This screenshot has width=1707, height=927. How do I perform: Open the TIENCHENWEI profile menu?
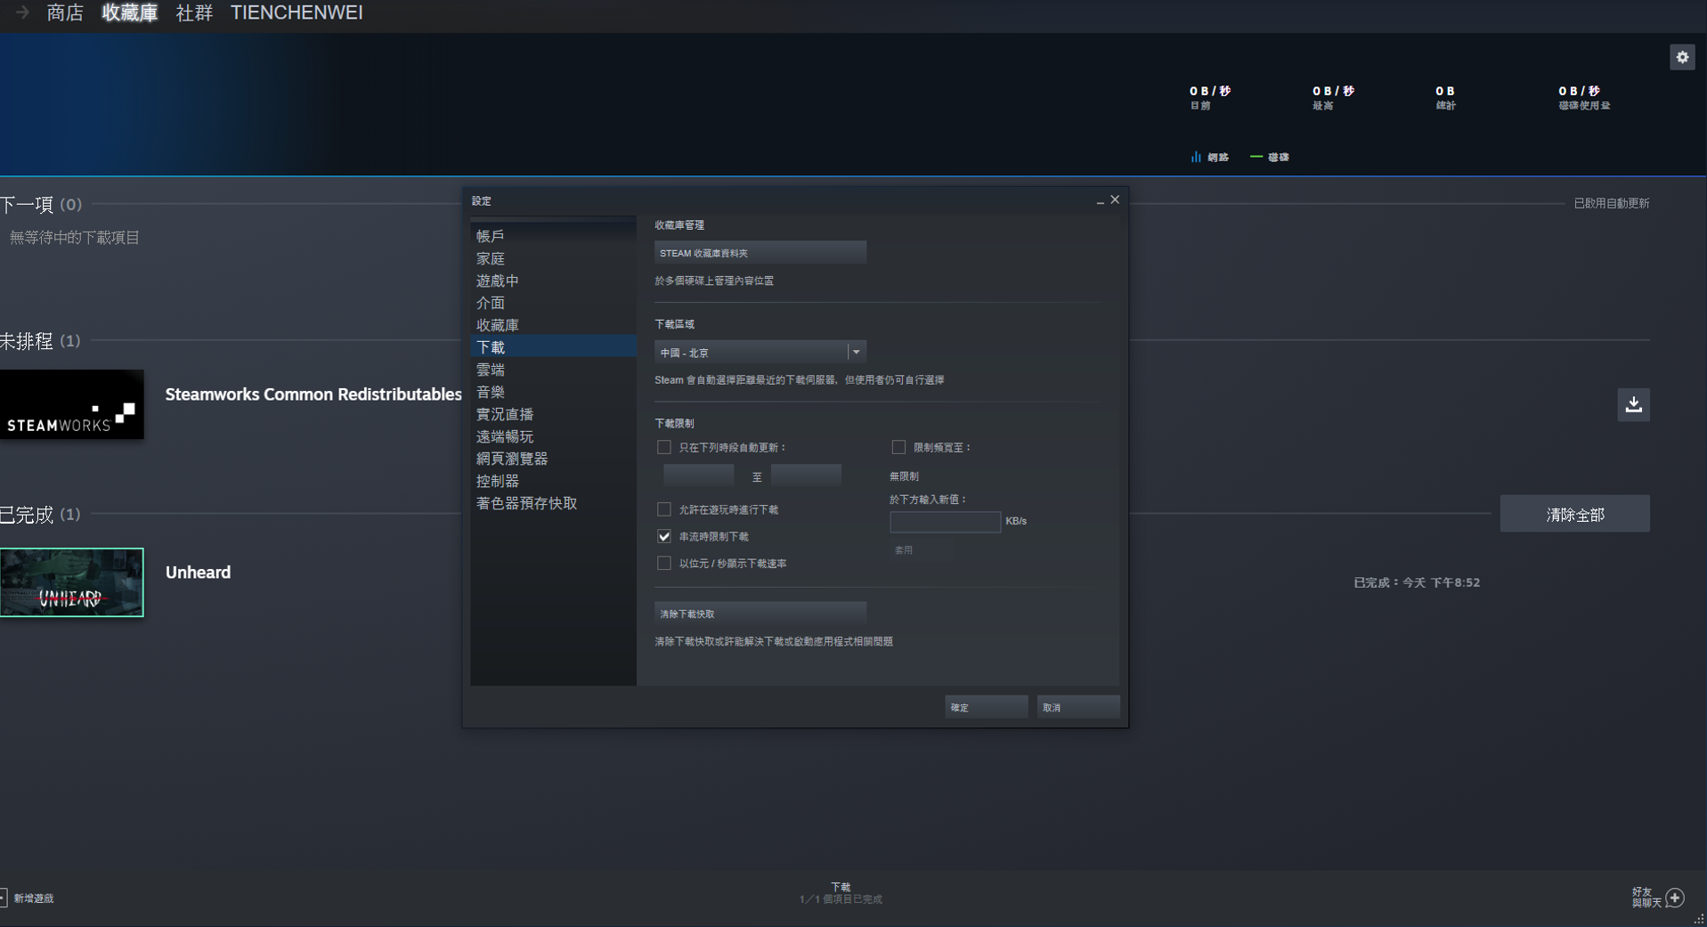click(x=297, y=12)
